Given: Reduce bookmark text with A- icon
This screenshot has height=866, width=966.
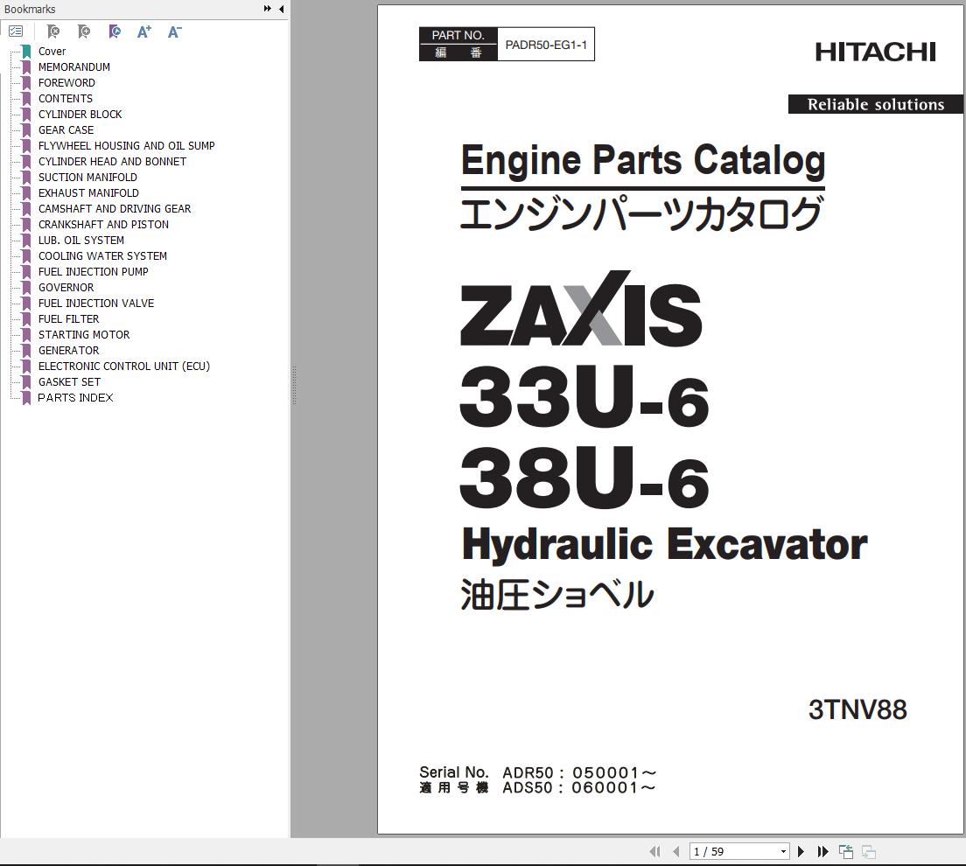Looking at the screenshot, I should coord(174,31).
